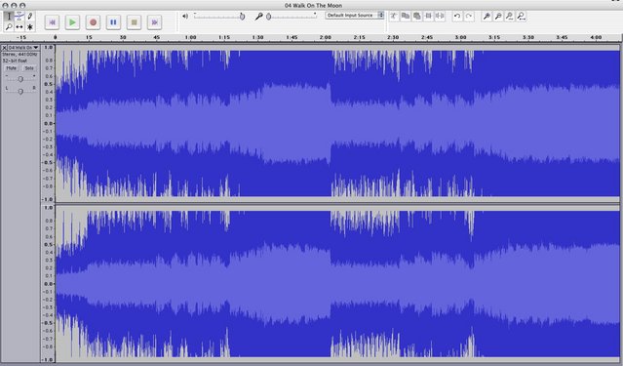623x366 pixels.
Task: Click the Redo arrow icon
Action: (469, 17)
